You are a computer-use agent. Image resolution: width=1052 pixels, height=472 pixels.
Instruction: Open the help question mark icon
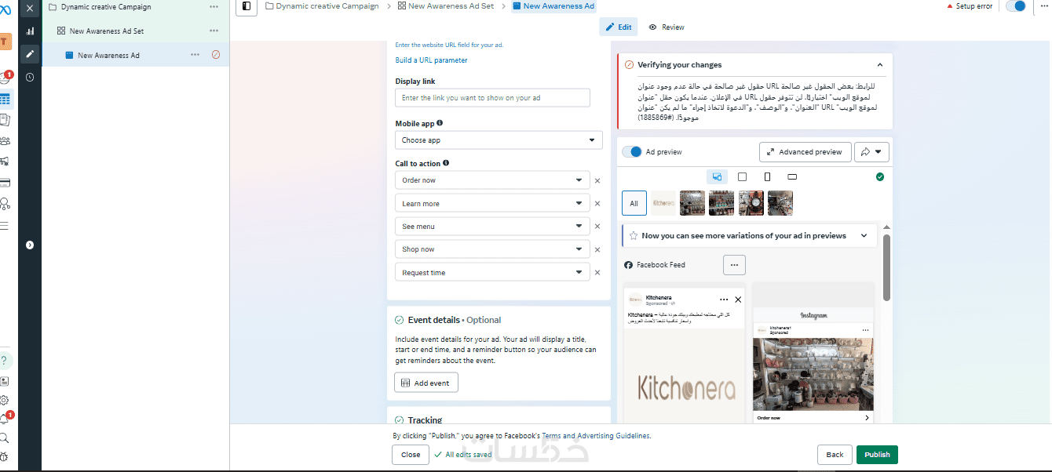[4, 361]
